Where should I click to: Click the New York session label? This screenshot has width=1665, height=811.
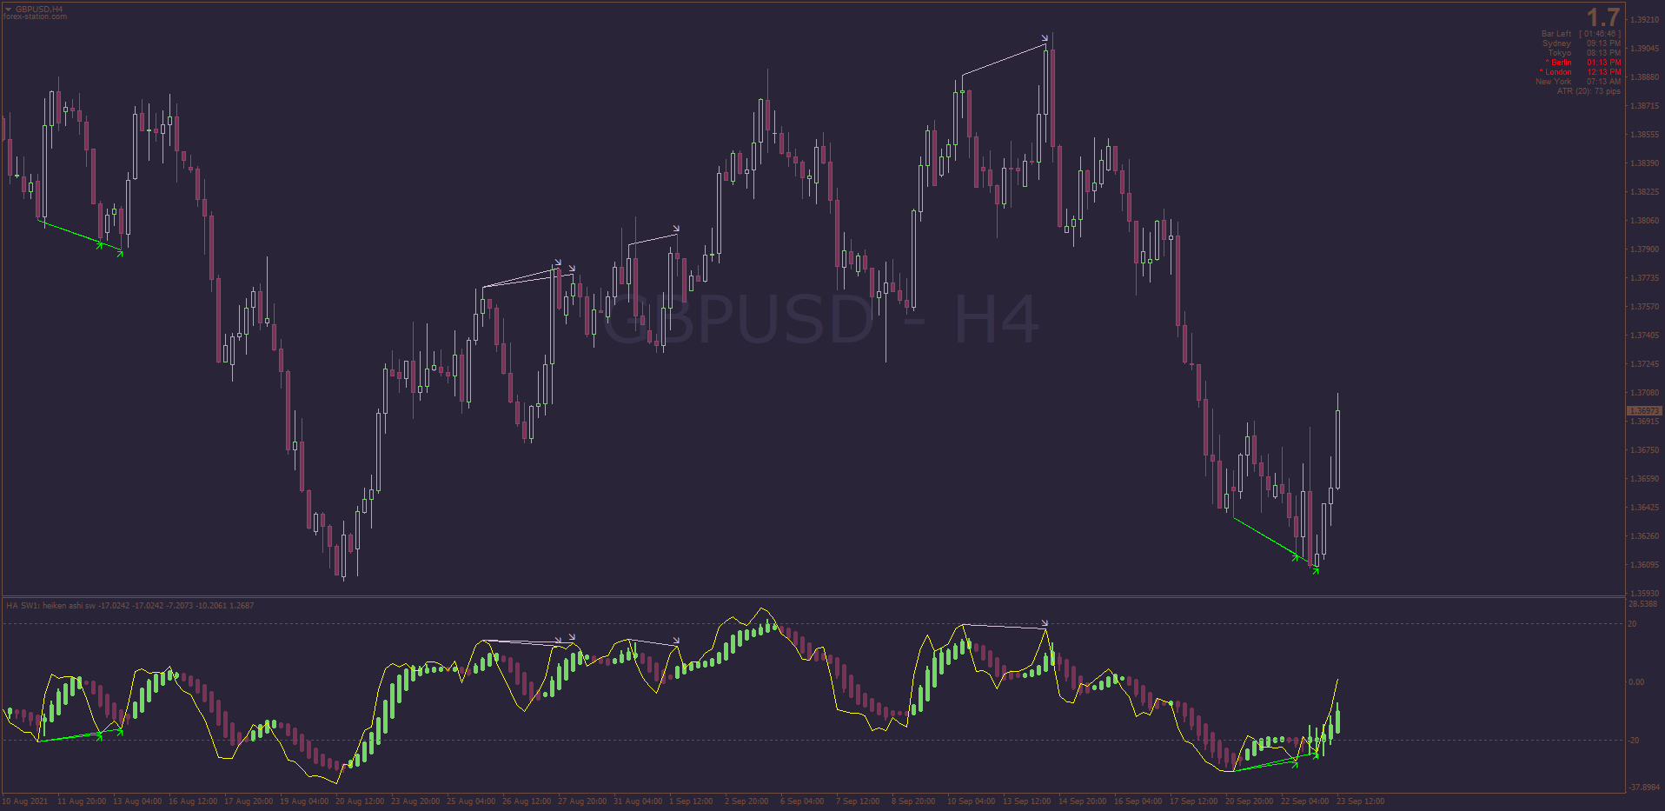coord(1553,82)
